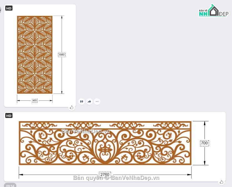Like the wide scroll panel image
The height and width of the screenshot is (187, 232).
pyautogui.click(x=221, y=182)
